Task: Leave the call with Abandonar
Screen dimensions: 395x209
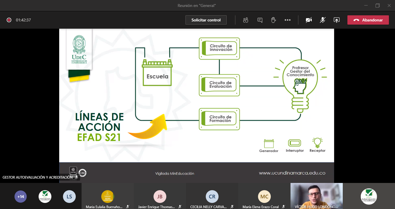Action: coord(368,20)
